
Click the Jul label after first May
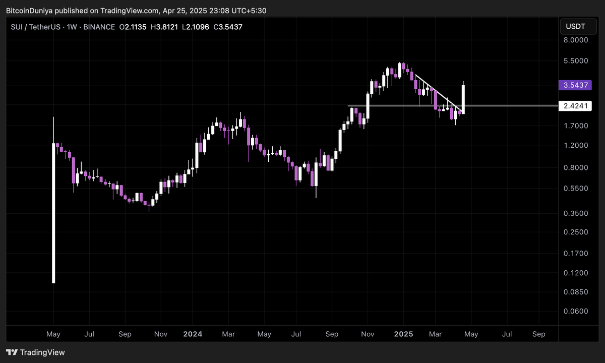click(x=89, y=334)
